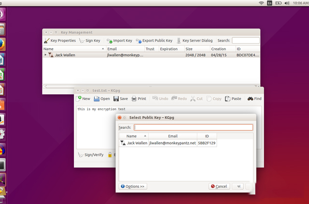Click Sign Key toolbar button

[x=90, y=40]
